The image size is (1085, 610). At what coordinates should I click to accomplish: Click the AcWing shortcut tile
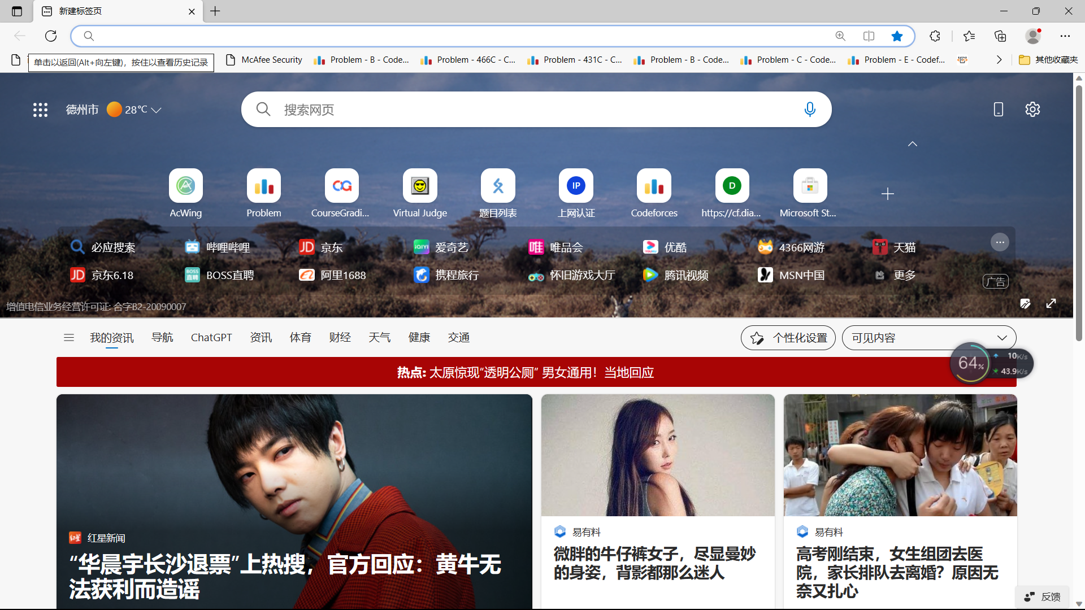[185, 186]
